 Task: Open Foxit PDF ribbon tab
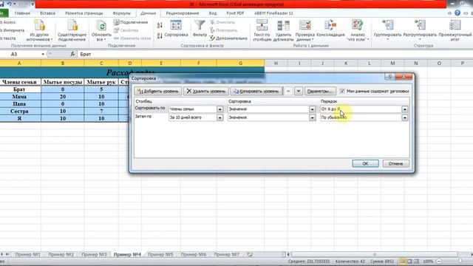click(235, 13)
